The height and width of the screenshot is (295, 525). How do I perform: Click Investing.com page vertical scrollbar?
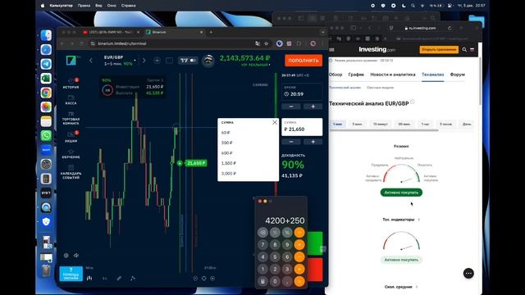click(481, 80)
